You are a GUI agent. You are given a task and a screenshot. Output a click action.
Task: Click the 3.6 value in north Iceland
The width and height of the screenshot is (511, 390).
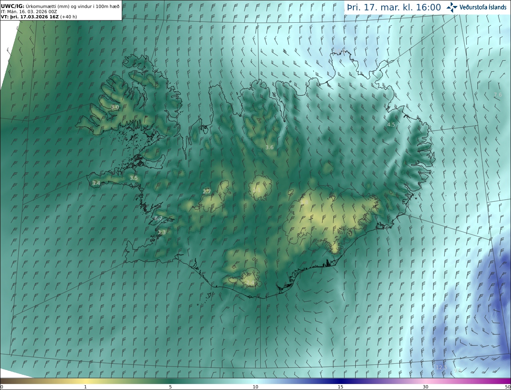(x=269, y=147)
